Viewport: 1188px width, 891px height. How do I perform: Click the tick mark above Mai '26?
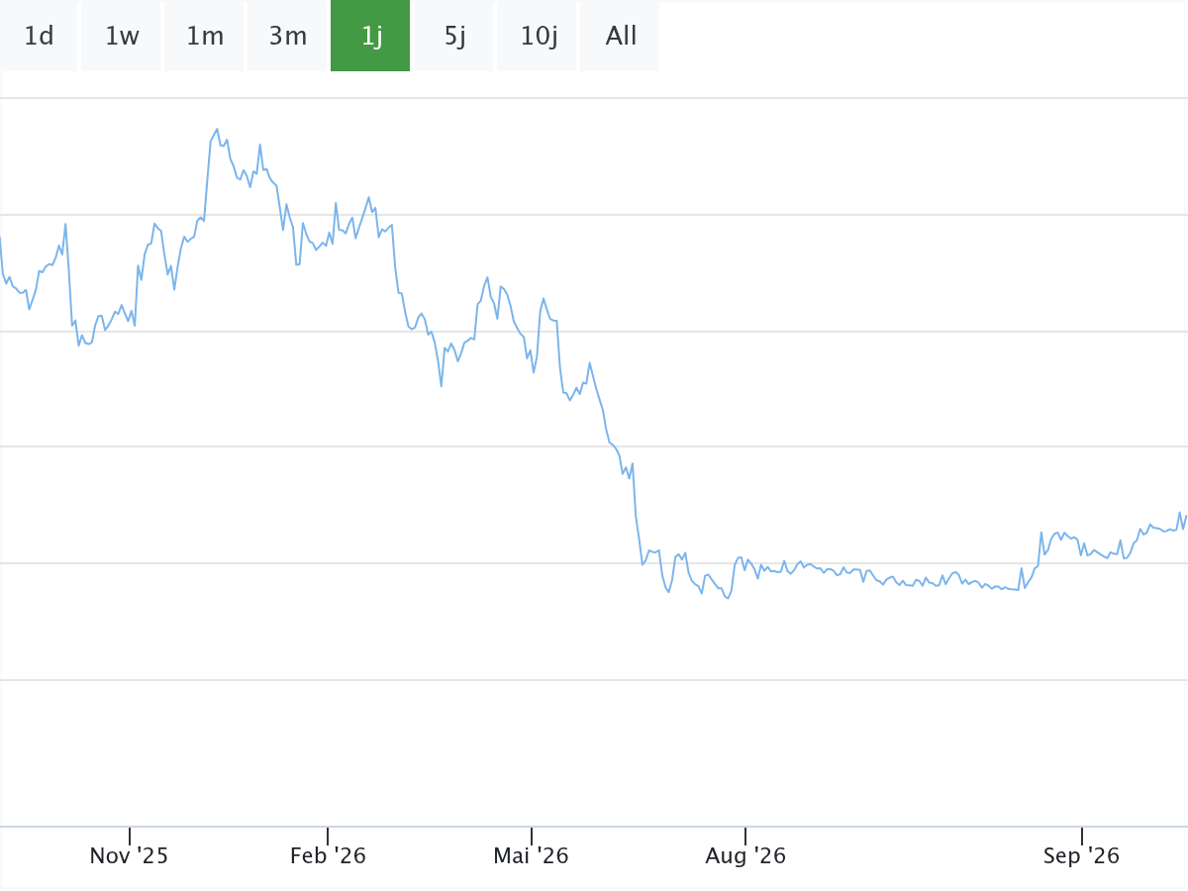[x=531, y=837]
